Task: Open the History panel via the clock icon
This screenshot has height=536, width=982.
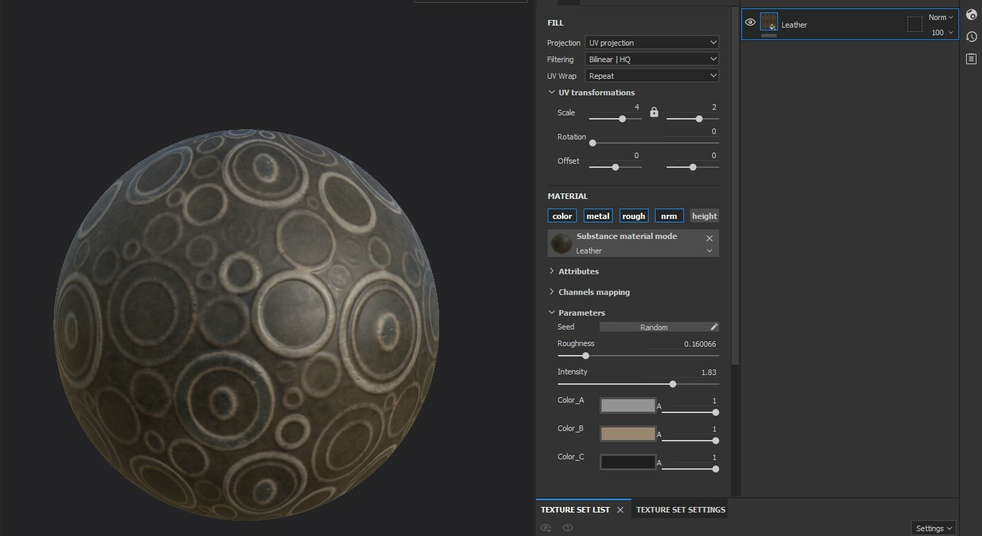Action: coord(972,37)
